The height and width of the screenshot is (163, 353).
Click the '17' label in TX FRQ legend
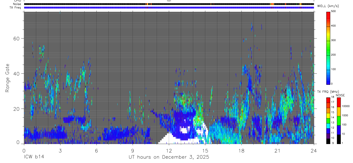pos(333,102)
